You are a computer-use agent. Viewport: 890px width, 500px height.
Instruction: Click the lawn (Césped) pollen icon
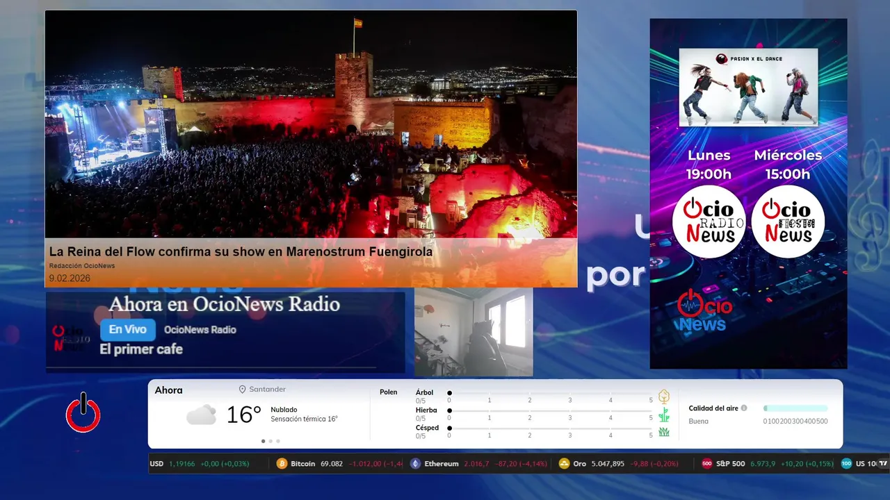click(664, 432)
